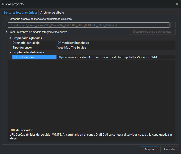The height and width of the screenshot is (154, 181).
Task: Collapse the Propiedades del sensor section
Action: (10, 52)
